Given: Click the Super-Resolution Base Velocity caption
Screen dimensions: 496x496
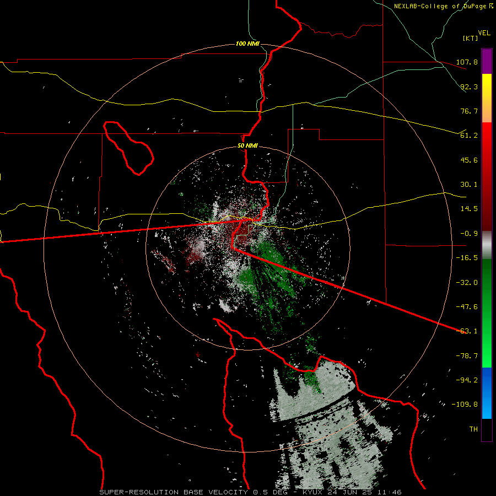Looking at the screenshot, I should (x=174, y=492).
